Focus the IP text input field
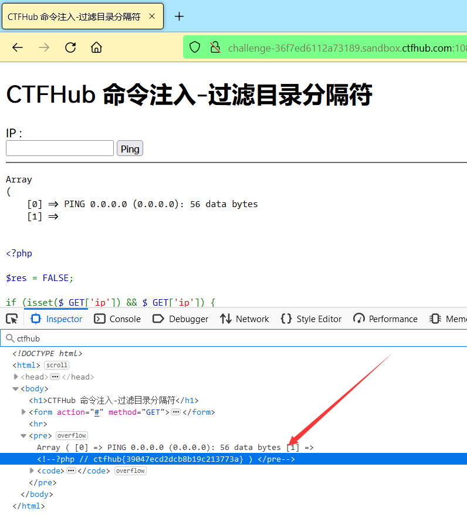 (60, 148)
